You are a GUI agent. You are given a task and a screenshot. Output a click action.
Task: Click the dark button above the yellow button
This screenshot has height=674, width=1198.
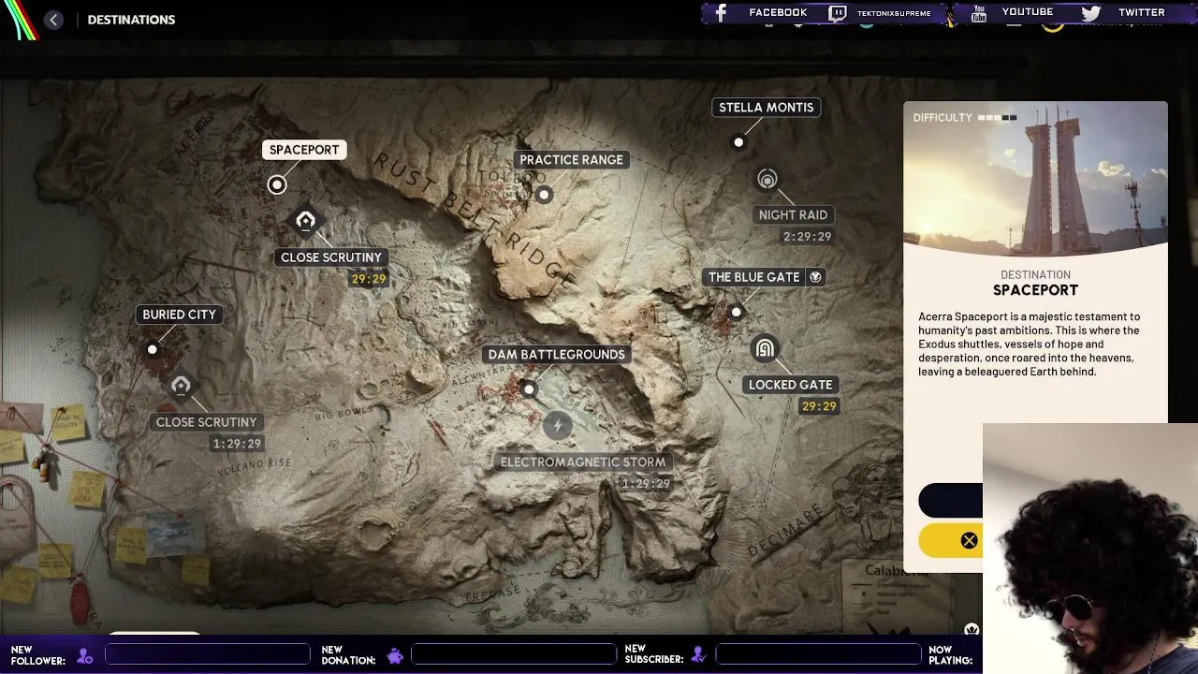tap(950, 501)
